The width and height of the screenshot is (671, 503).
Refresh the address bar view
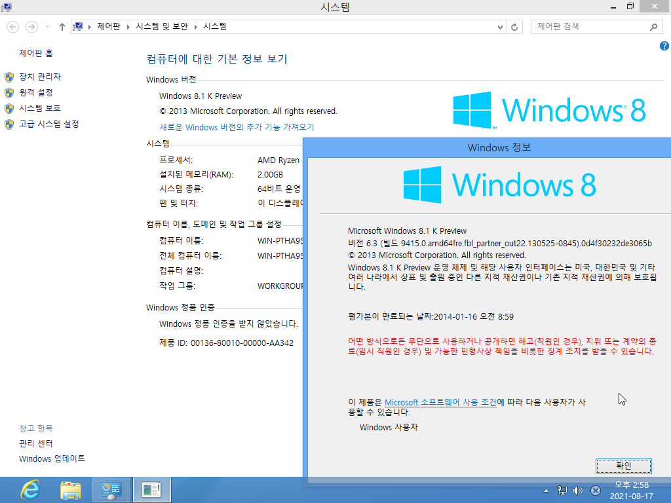tap(514, 27)
